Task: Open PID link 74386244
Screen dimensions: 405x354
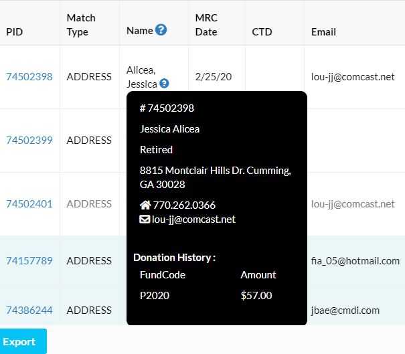Action: pyautogui.click(x=29, y=310)
